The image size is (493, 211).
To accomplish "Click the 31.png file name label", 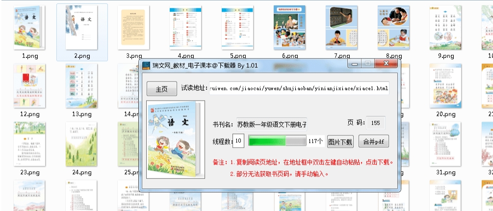I will [445, 172].
